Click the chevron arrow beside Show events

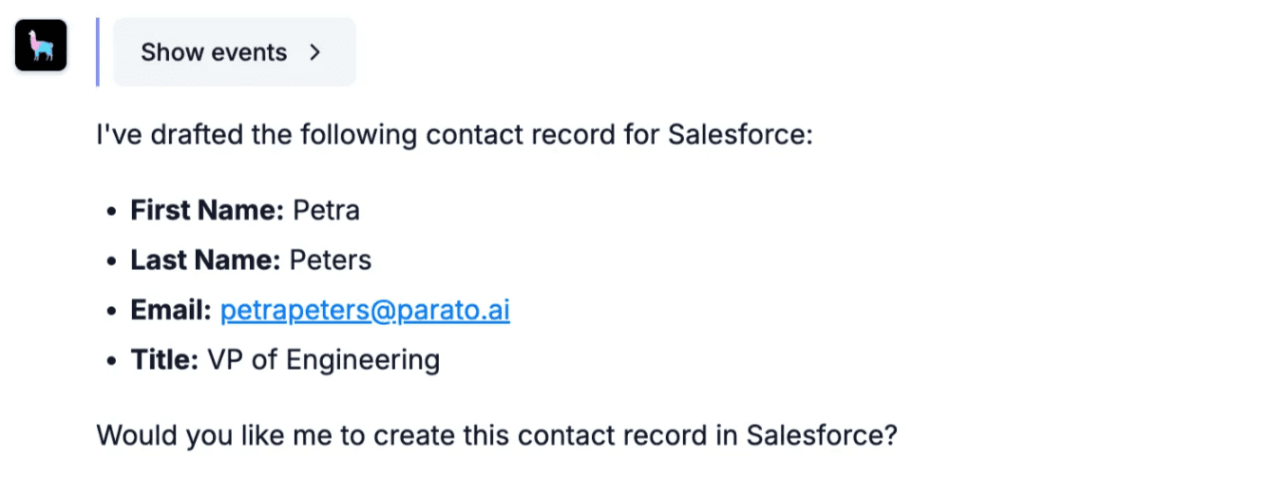point(315,52)
